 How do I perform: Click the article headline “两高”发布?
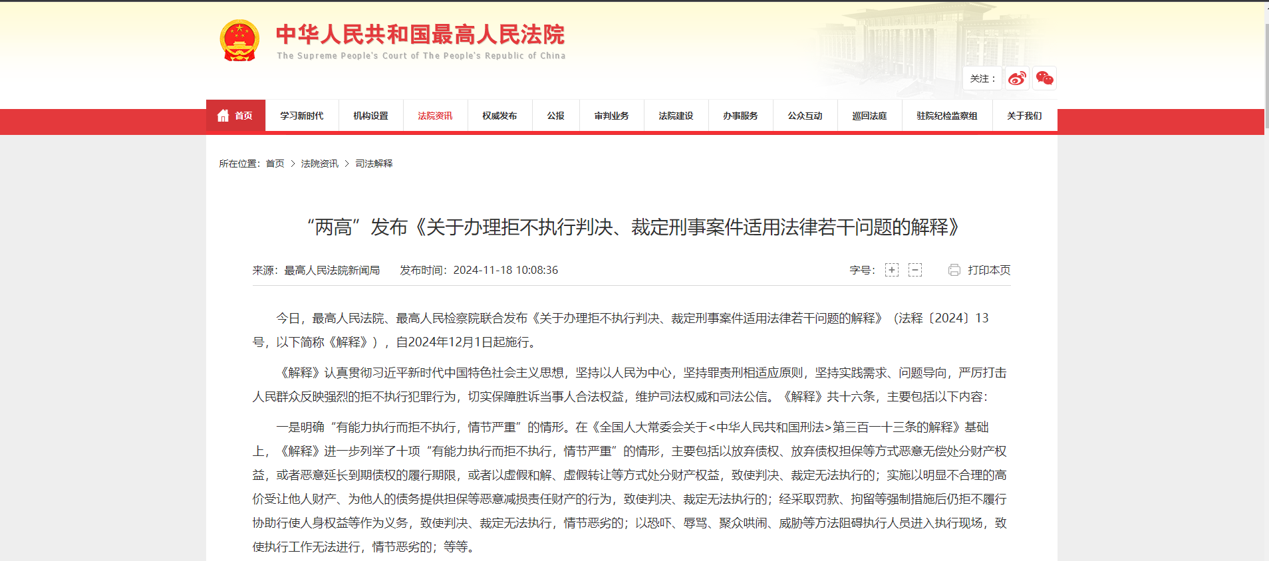(634, 227)
